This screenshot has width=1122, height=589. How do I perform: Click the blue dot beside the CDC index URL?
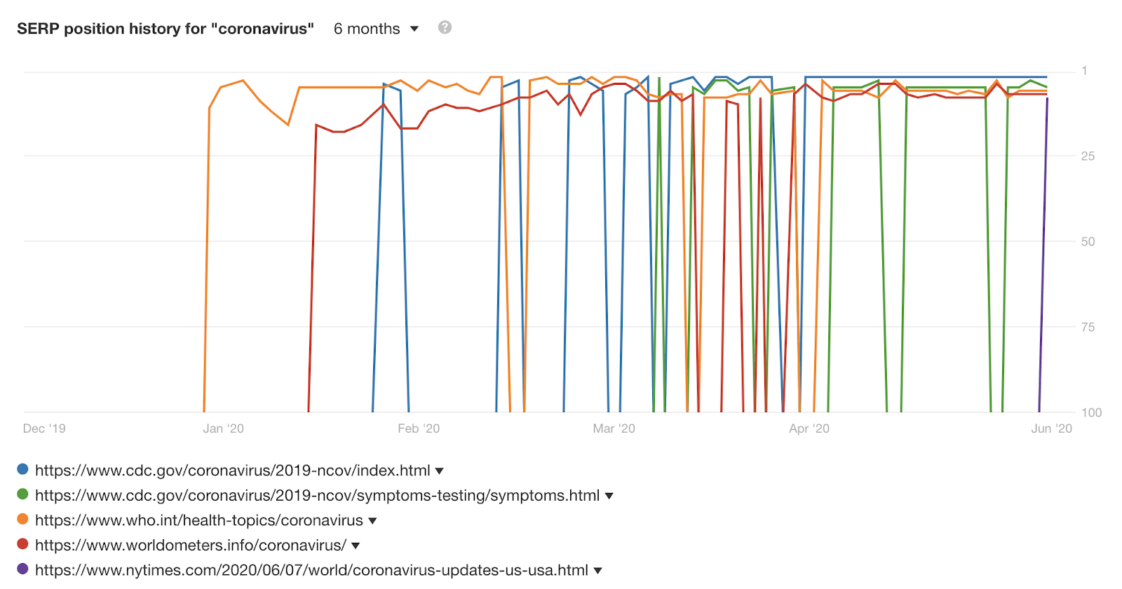point(22,470)
